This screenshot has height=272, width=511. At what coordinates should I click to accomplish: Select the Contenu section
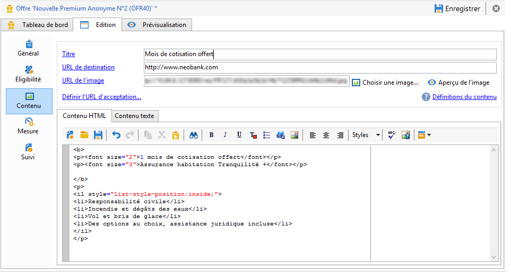tap(29, 101)
